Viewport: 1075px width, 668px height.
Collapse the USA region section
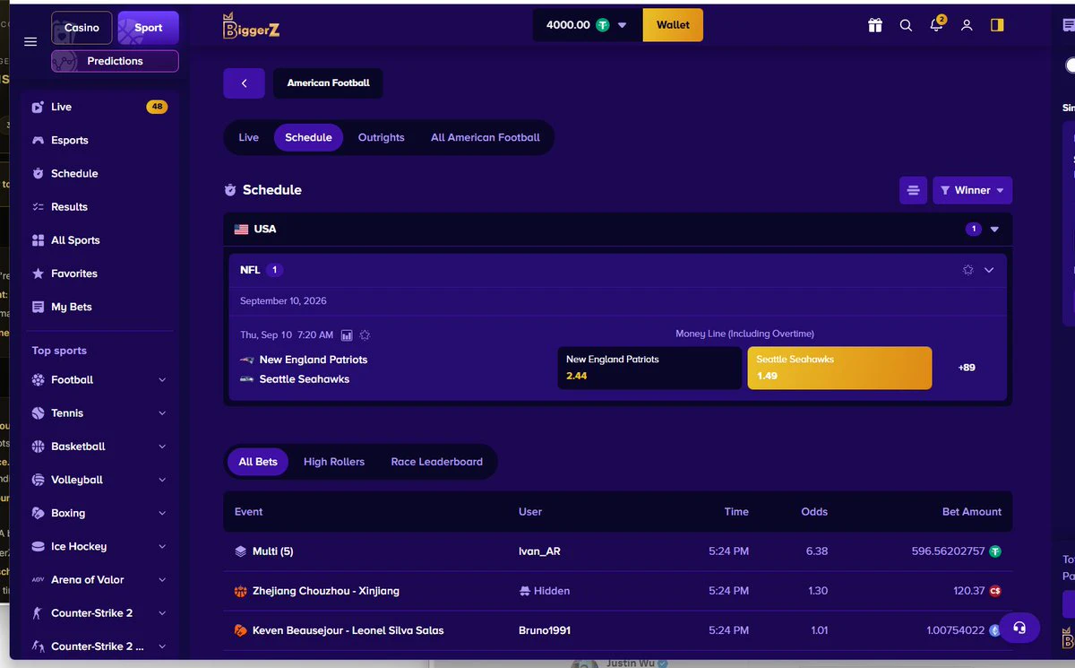coord(994,230)
